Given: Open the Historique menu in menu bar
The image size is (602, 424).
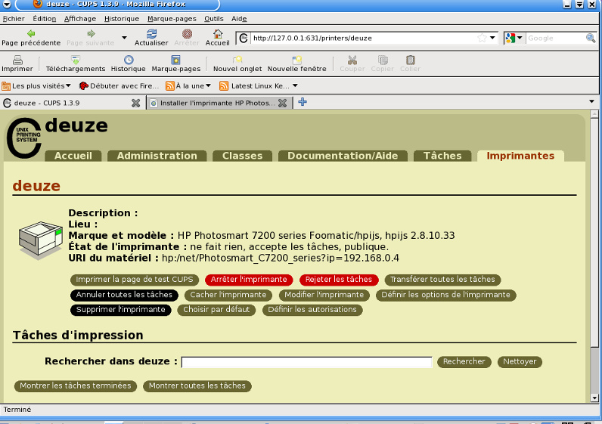Looking at the screenshot, I should pos(122,18).
